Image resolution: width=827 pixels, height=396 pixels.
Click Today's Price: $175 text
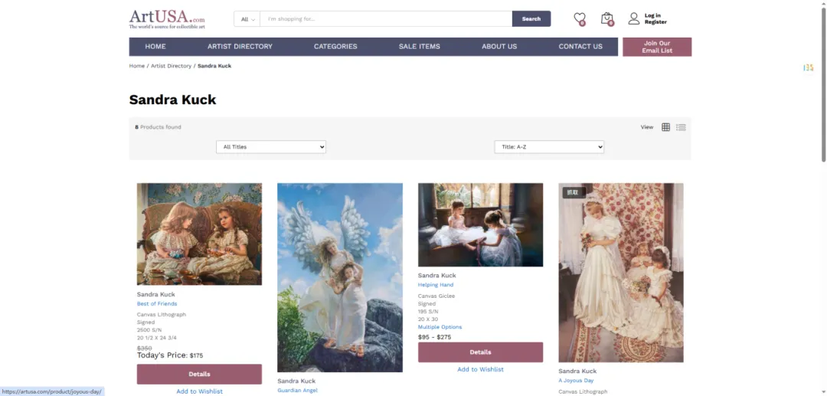pos(170,355)
